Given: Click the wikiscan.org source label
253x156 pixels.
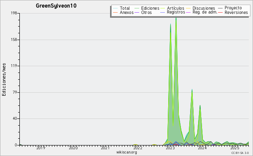Looking at the screenshot, I should click(x=126, y=152).
